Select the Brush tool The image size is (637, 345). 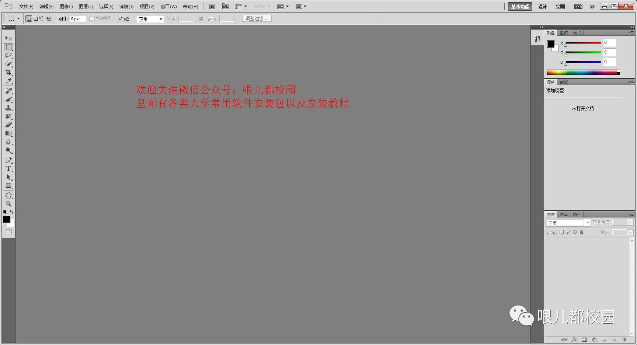point(8,99)
